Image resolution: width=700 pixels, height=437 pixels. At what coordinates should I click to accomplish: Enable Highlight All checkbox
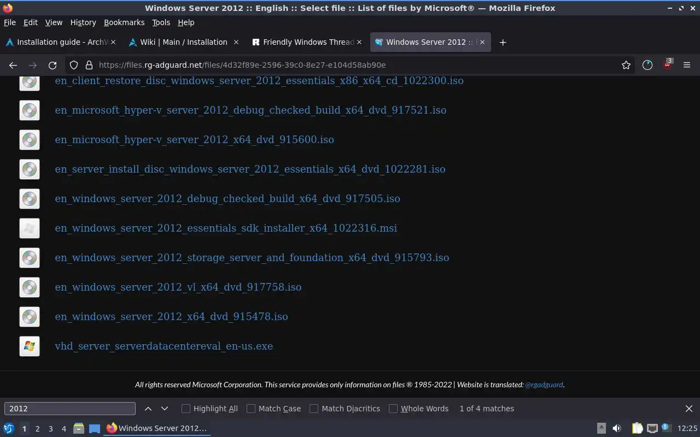click(186, 409)
